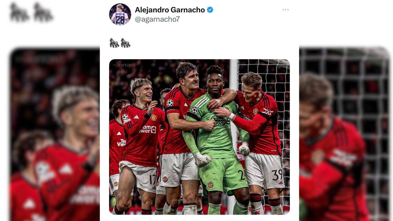Click the number 39 on the white shorts
This screenshot has height=221, width=393.
tap(277, 175)
